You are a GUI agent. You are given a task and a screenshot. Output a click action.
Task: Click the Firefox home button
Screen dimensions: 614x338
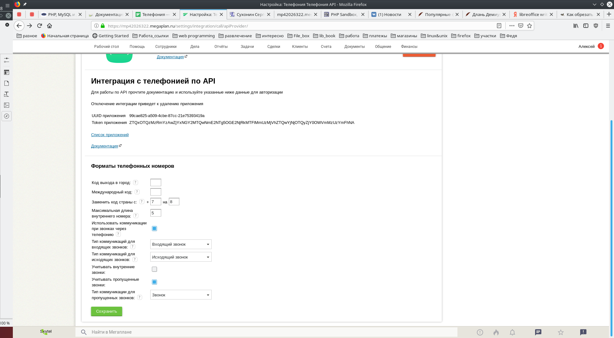49,26
